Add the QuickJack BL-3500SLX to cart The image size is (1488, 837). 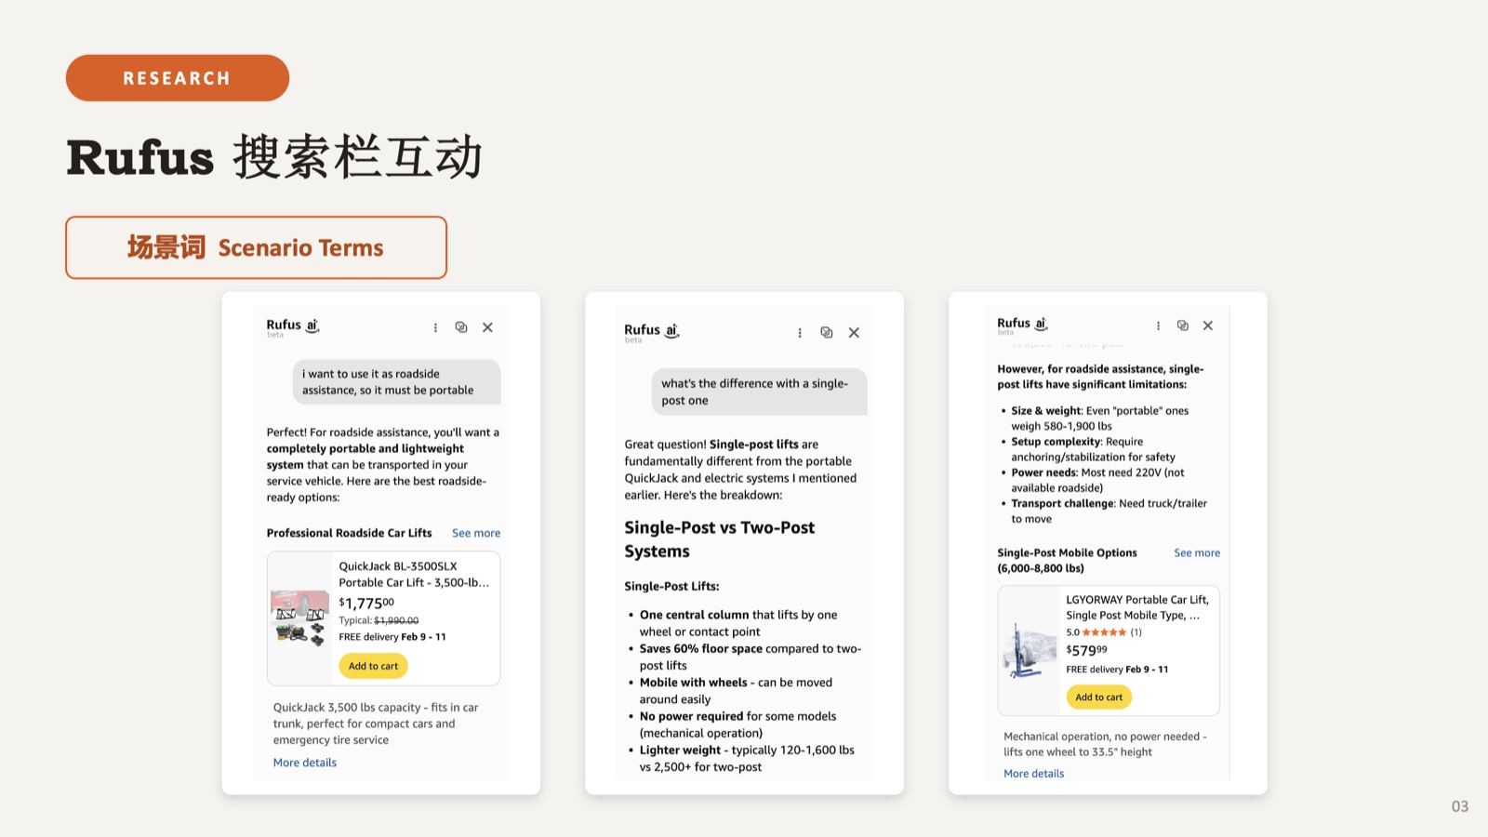click(373, 666)
